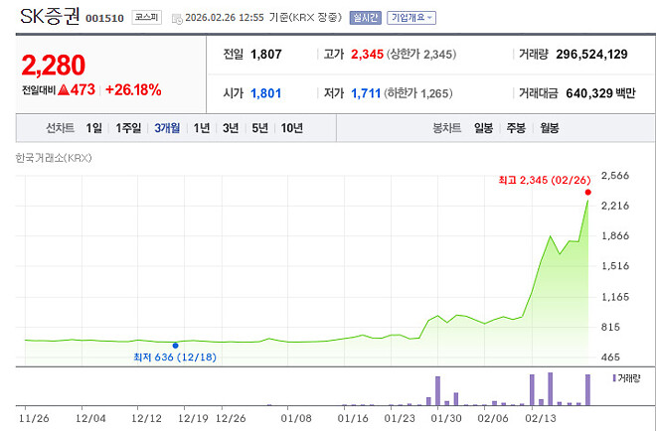This screenshot has width=656, height=431.
Task: Click the stock code 001510
Action: click(x=104, y=19)
